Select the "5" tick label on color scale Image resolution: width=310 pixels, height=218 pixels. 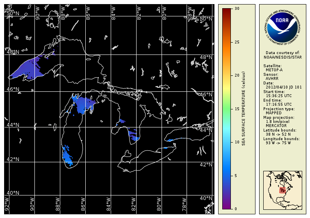point(236,176)
